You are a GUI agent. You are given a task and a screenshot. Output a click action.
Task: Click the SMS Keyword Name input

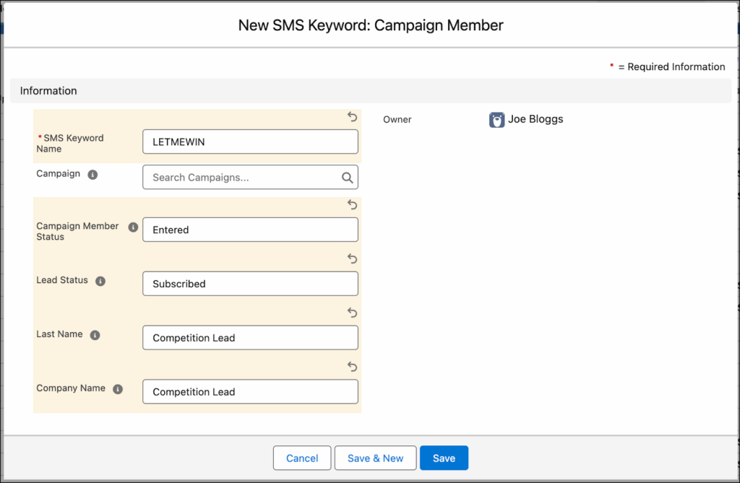250,142
